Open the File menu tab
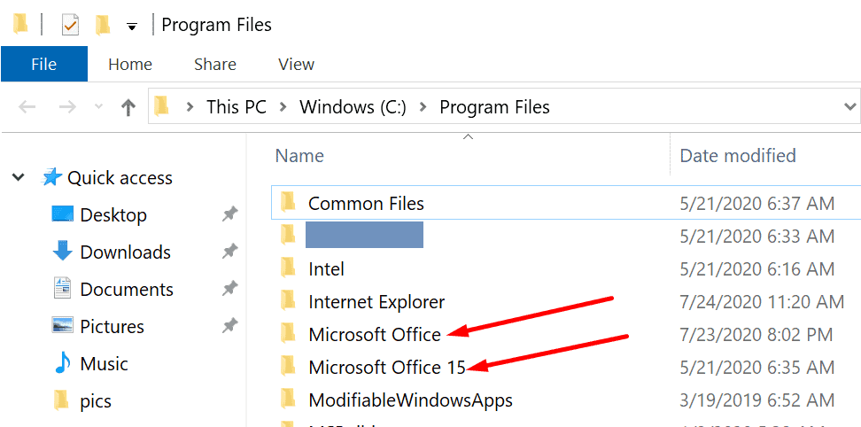861x427 pixels. coord(44,64)
